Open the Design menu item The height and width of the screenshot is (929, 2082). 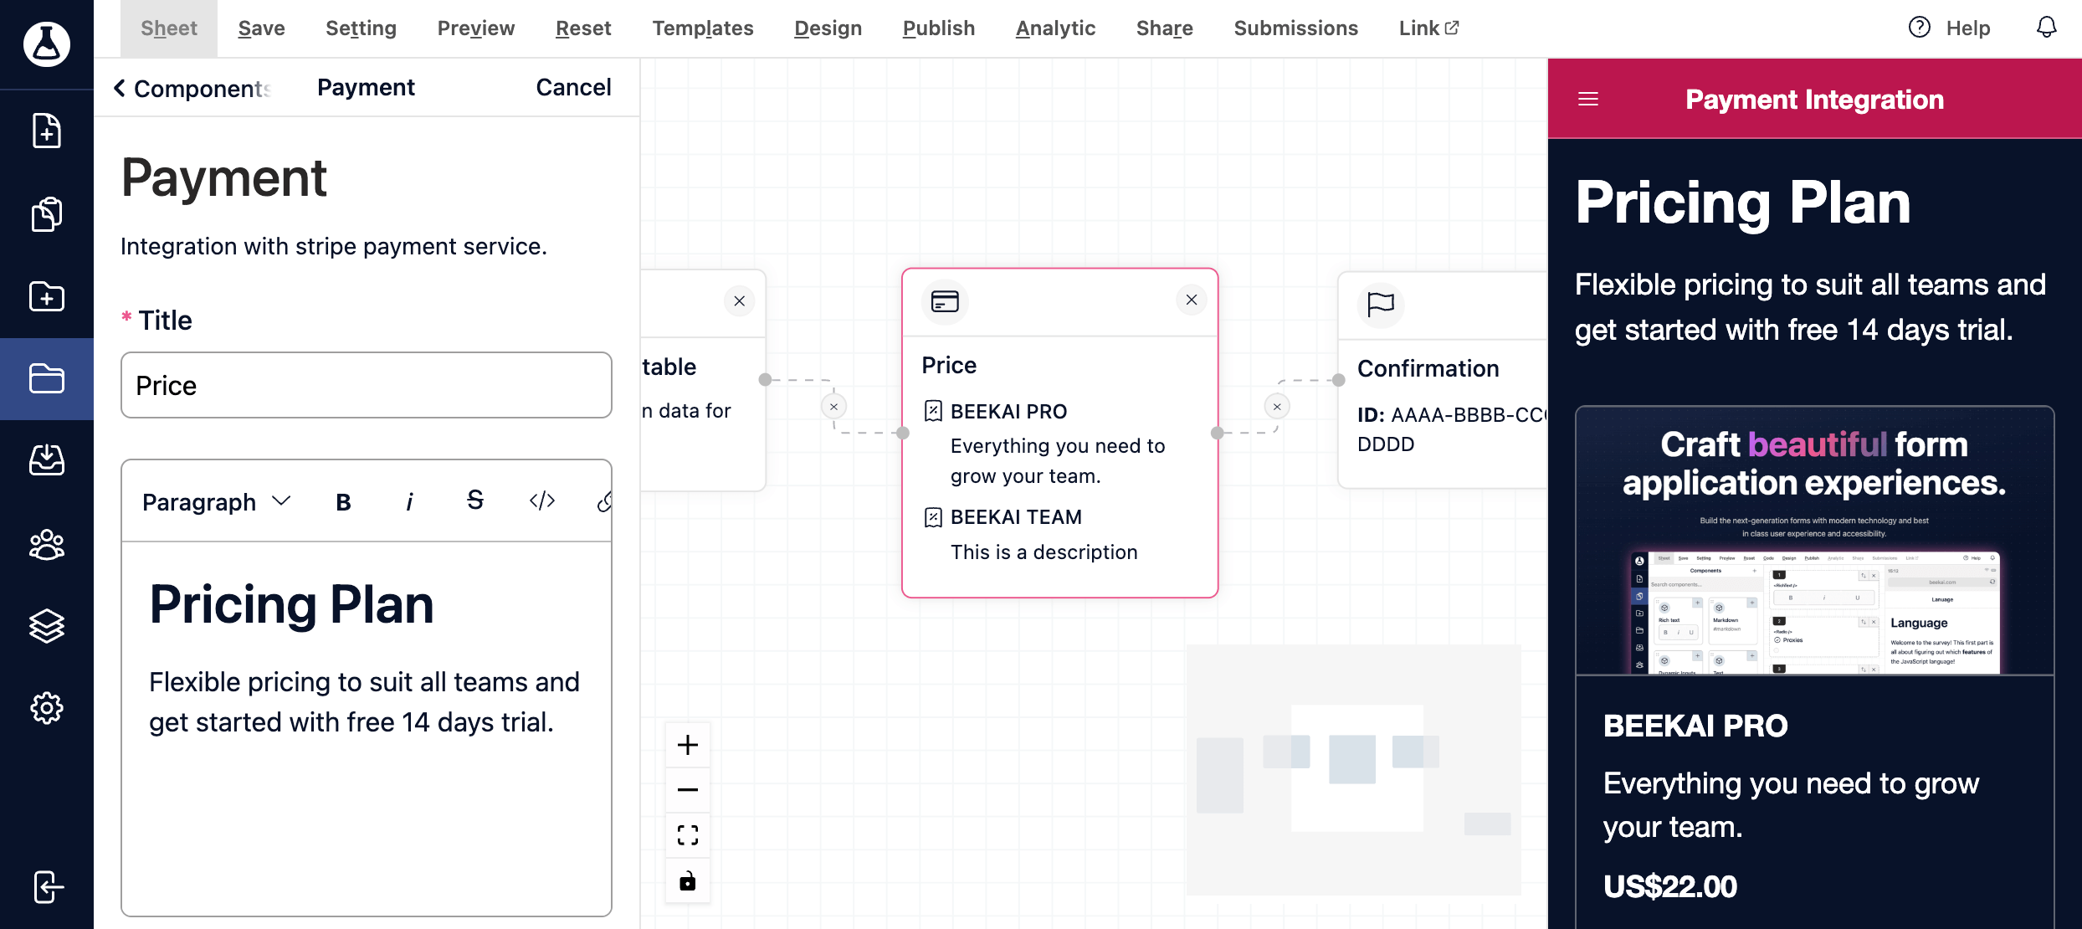[x=828, y=28]
